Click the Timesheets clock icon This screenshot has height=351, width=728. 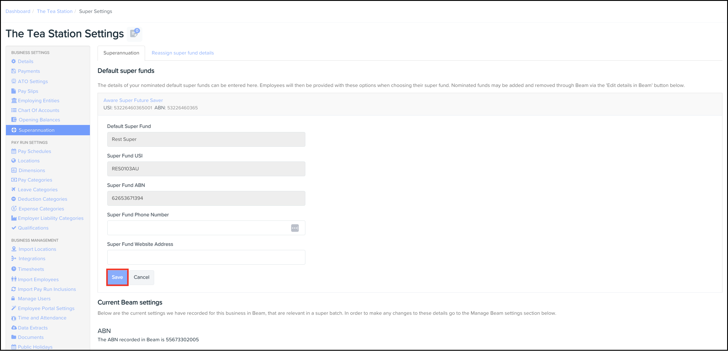(x=14, y=269)
